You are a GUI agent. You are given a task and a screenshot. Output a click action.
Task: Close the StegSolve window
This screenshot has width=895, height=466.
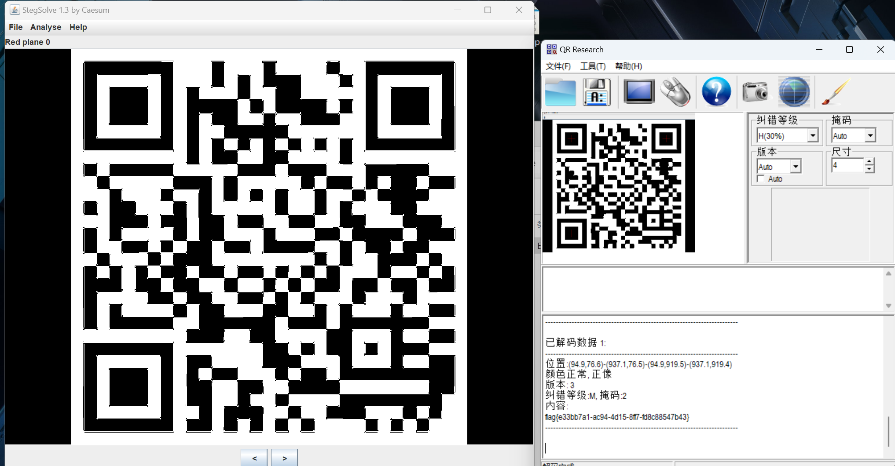(x=519, y=10)
